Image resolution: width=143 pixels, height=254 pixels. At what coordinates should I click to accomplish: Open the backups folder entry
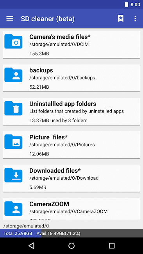(71, 78)
